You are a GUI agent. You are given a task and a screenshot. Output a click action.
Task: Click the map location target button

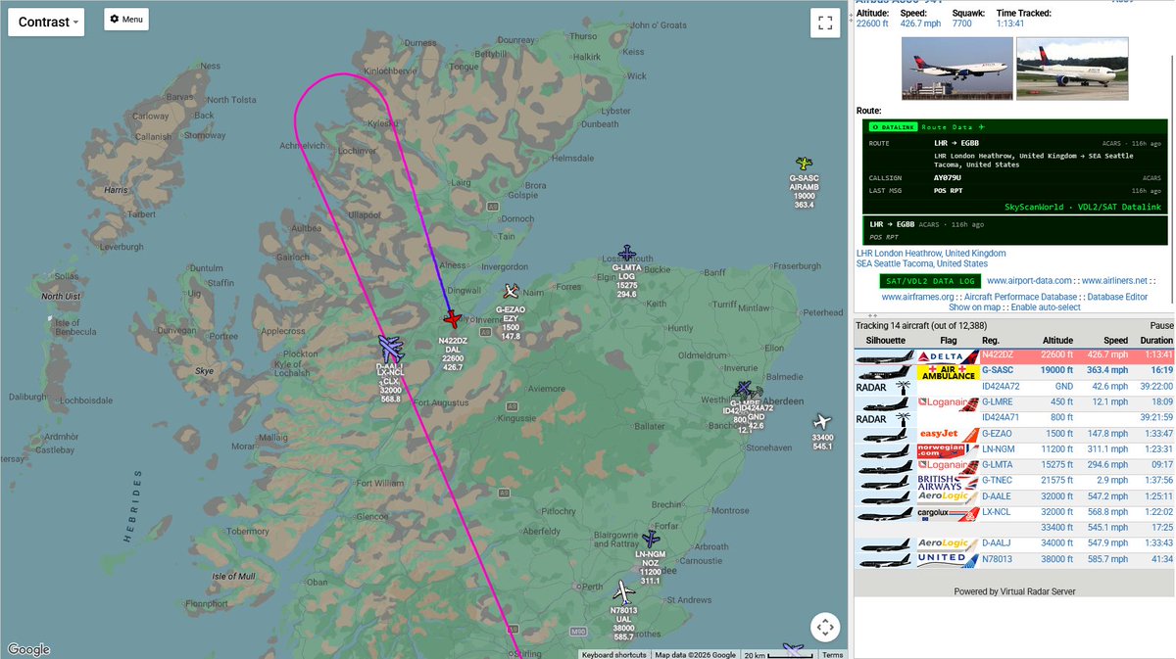click(x=825, y=627)
